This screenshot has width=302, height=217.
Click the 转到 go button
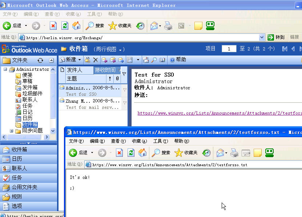tap(276, 37)
